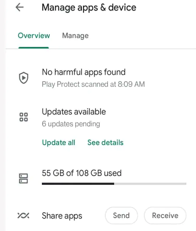Click the Manage apps & device title
Screen dimensions: 196x231
pos(89,8)
